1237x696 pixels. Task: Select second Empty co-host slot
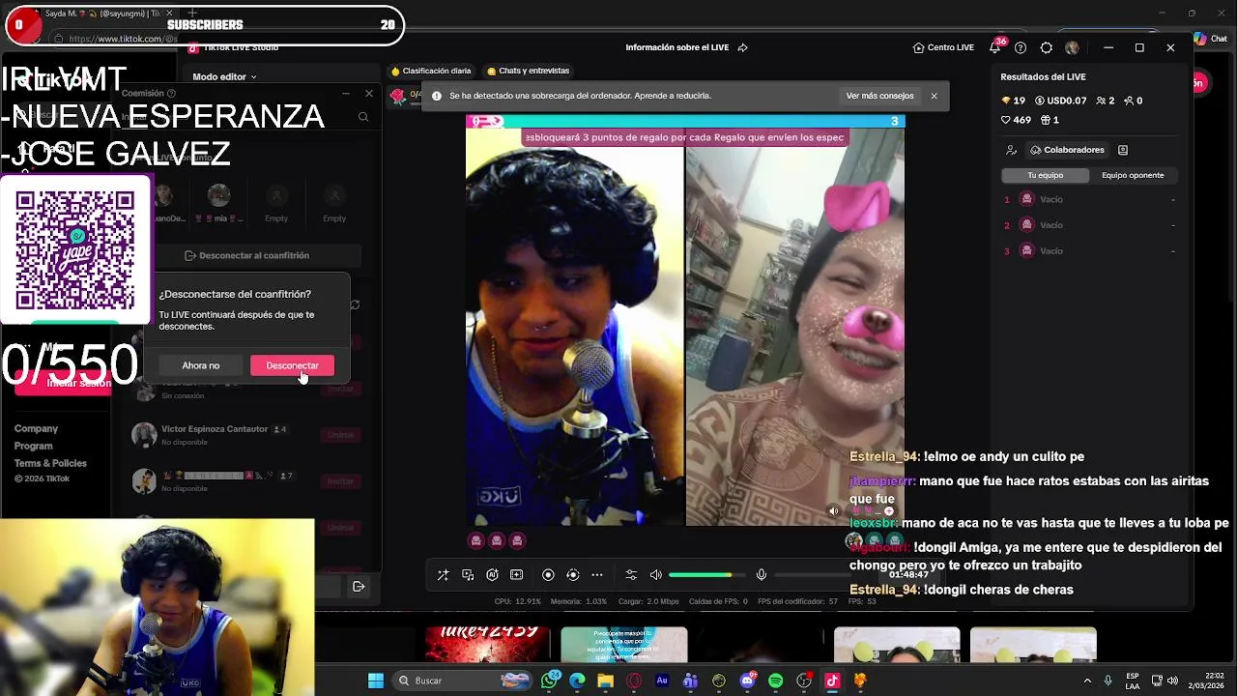pyautogui.click(x=334, y=204)
